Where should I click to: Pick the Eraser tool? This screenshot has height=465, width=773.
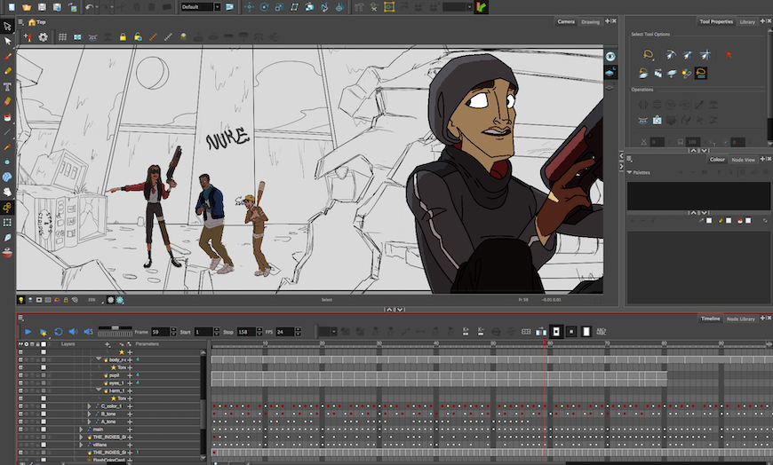click(8, 101)
